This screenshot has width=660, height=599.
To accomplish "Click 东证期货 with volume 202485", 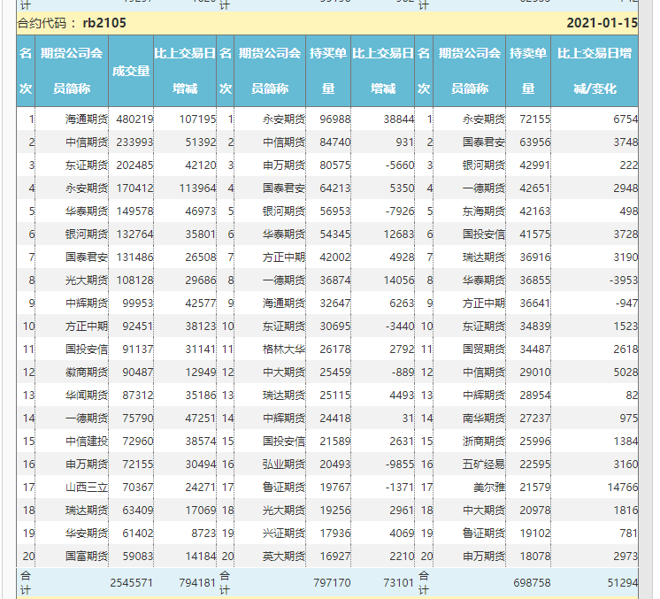I will (x=87, y=165).
